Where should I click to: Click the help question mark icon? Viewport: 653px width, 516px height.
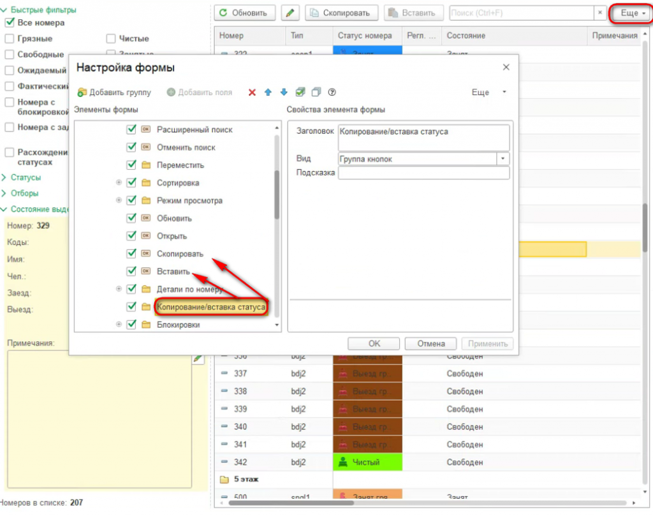click(332, 92)
